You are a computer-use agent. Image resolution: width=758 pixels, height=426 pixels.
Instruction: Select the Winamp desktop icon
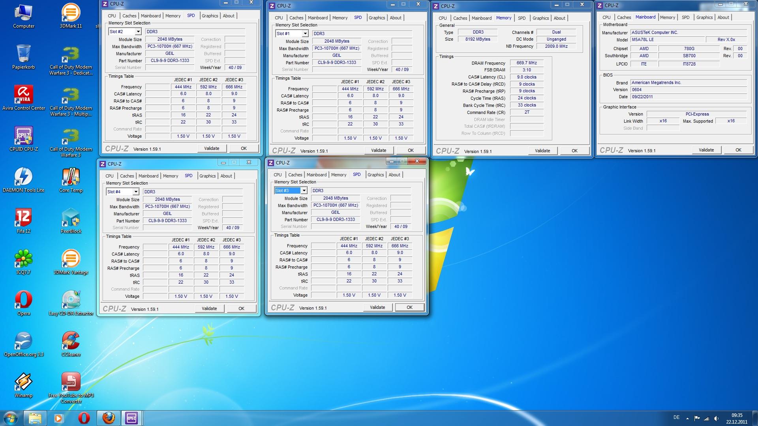pos(24,385)
